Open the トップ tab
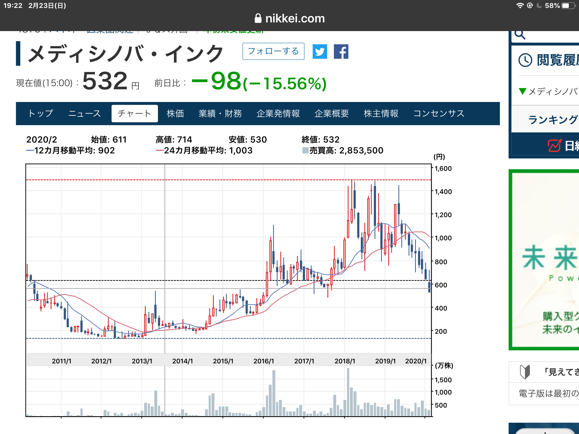Screen dimensions: 579x434 tap(41, 114)
